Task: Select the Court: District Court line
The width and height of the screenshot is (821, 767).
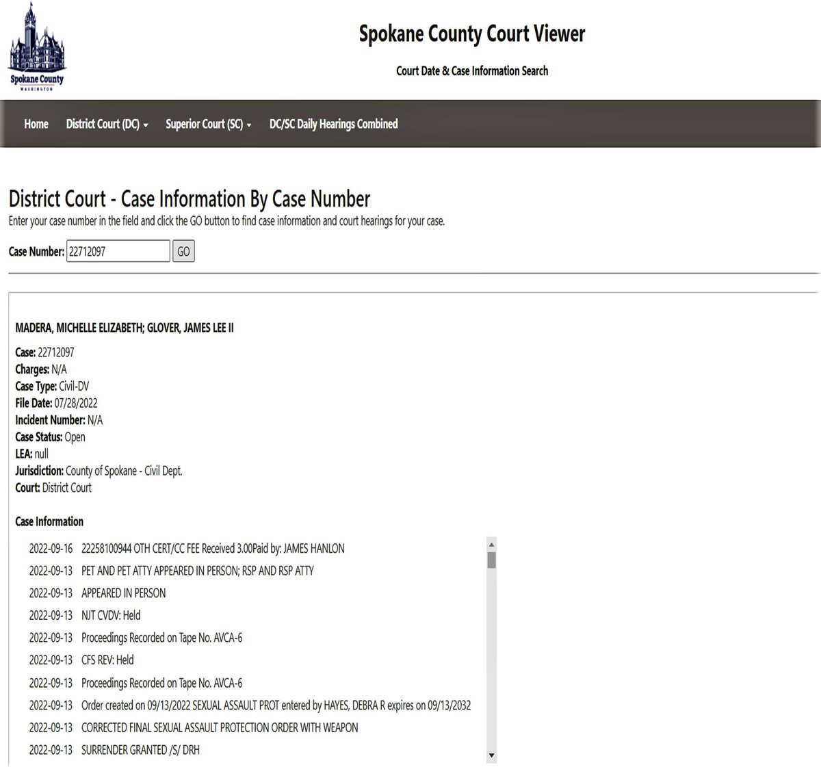Action: (53, 488)
